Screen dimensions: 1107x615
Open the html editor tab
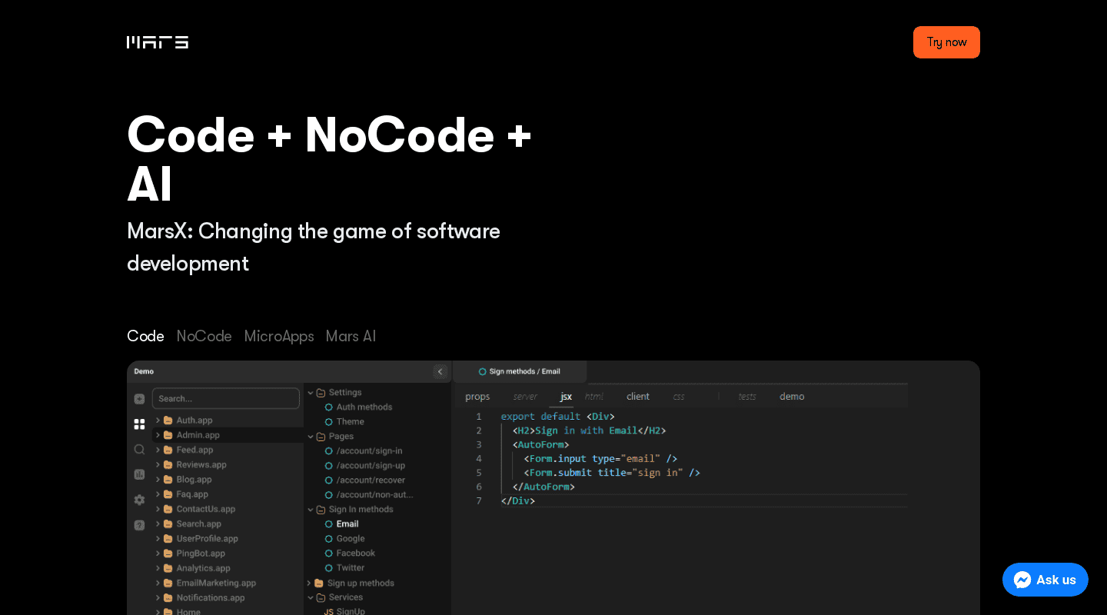[x=593, y=397]
